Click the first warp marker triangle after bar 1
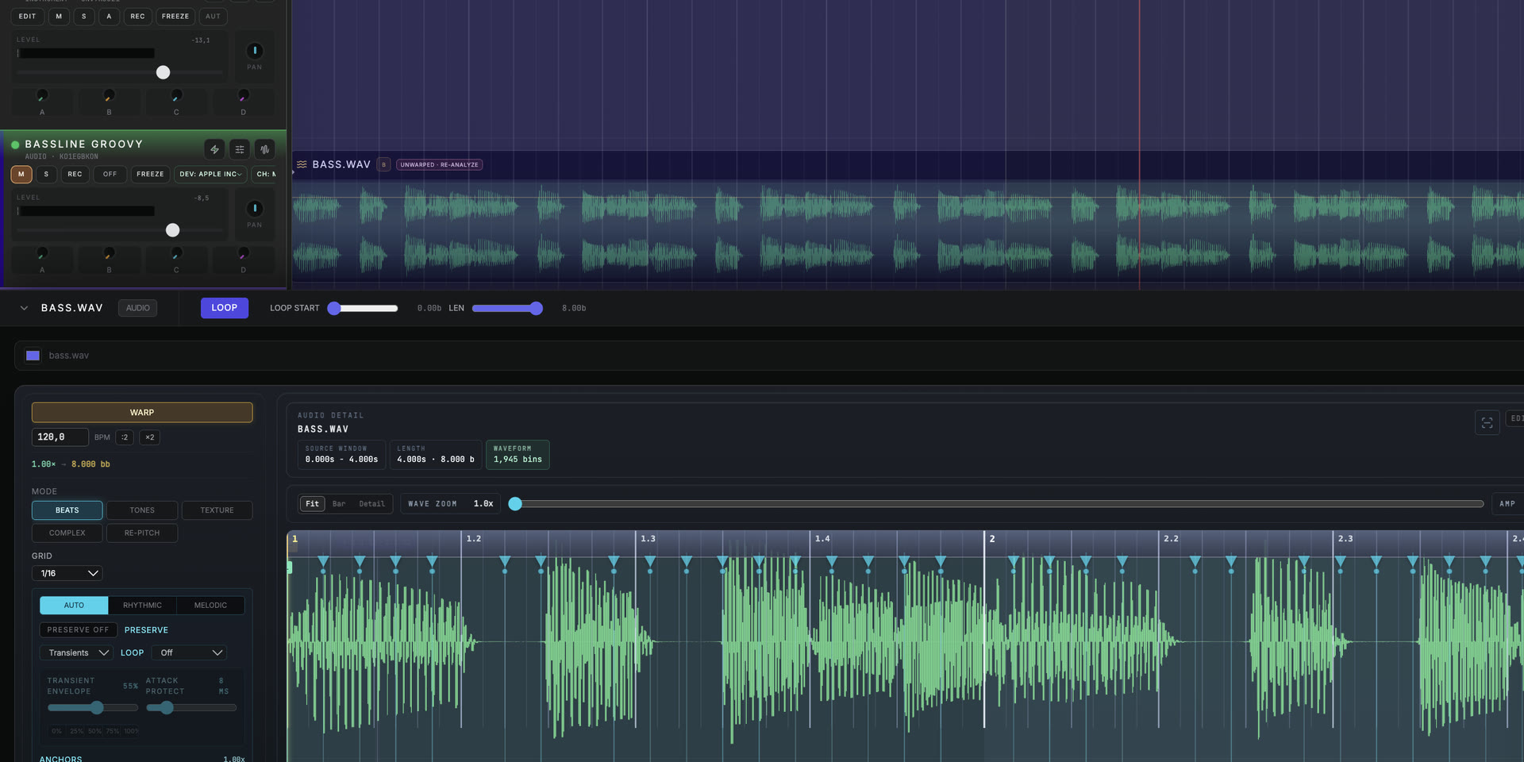 click(x=323, y=562)
